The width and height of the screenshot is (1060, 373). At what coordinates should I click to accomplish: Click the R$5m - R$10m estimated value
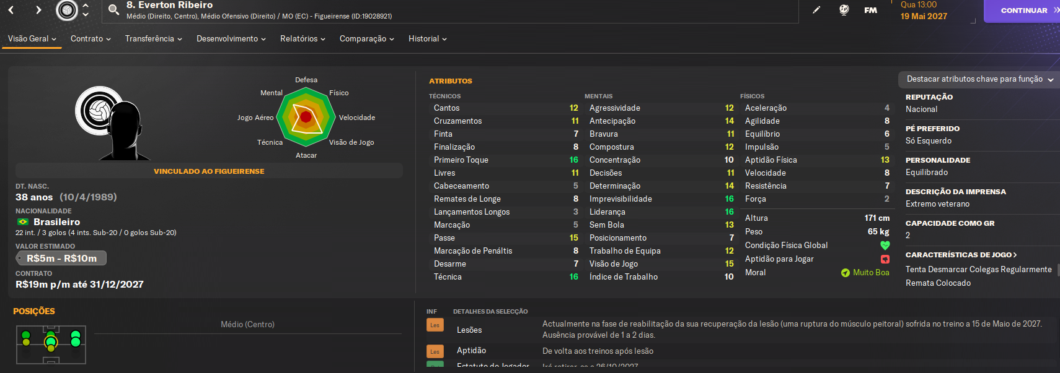pyautogui.click(x=61, y=258)
